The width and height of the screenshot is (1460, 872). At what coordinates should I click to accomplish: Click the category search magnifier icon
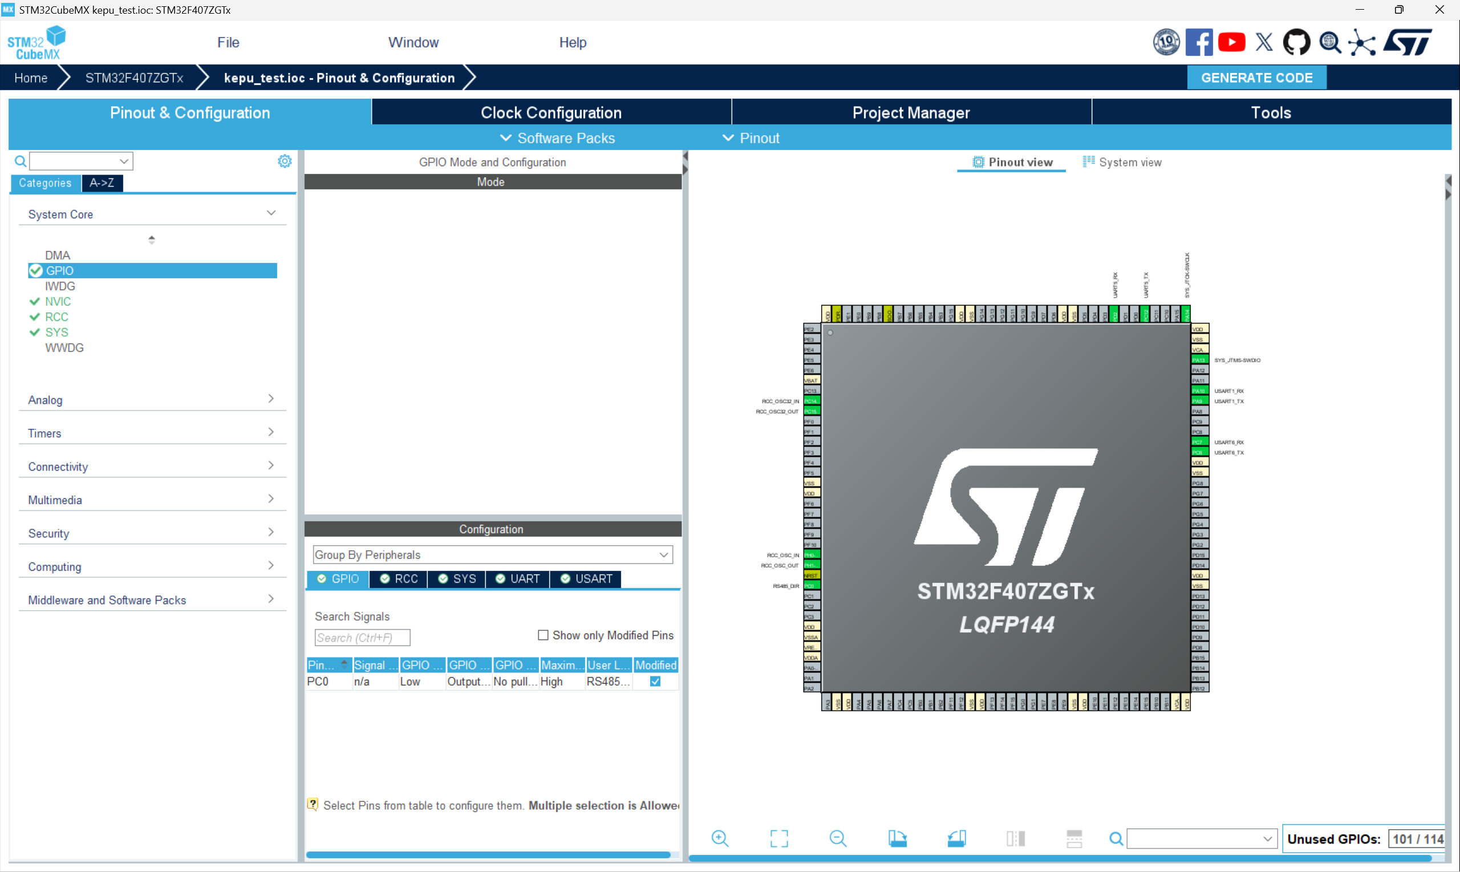[20, 161]
